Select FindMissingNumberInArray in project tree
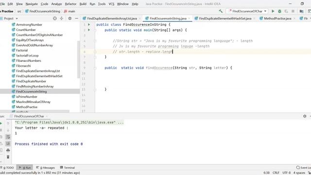The height and width of the screenshot is (175, 311). pyautogui.click(x=35, y=87)
